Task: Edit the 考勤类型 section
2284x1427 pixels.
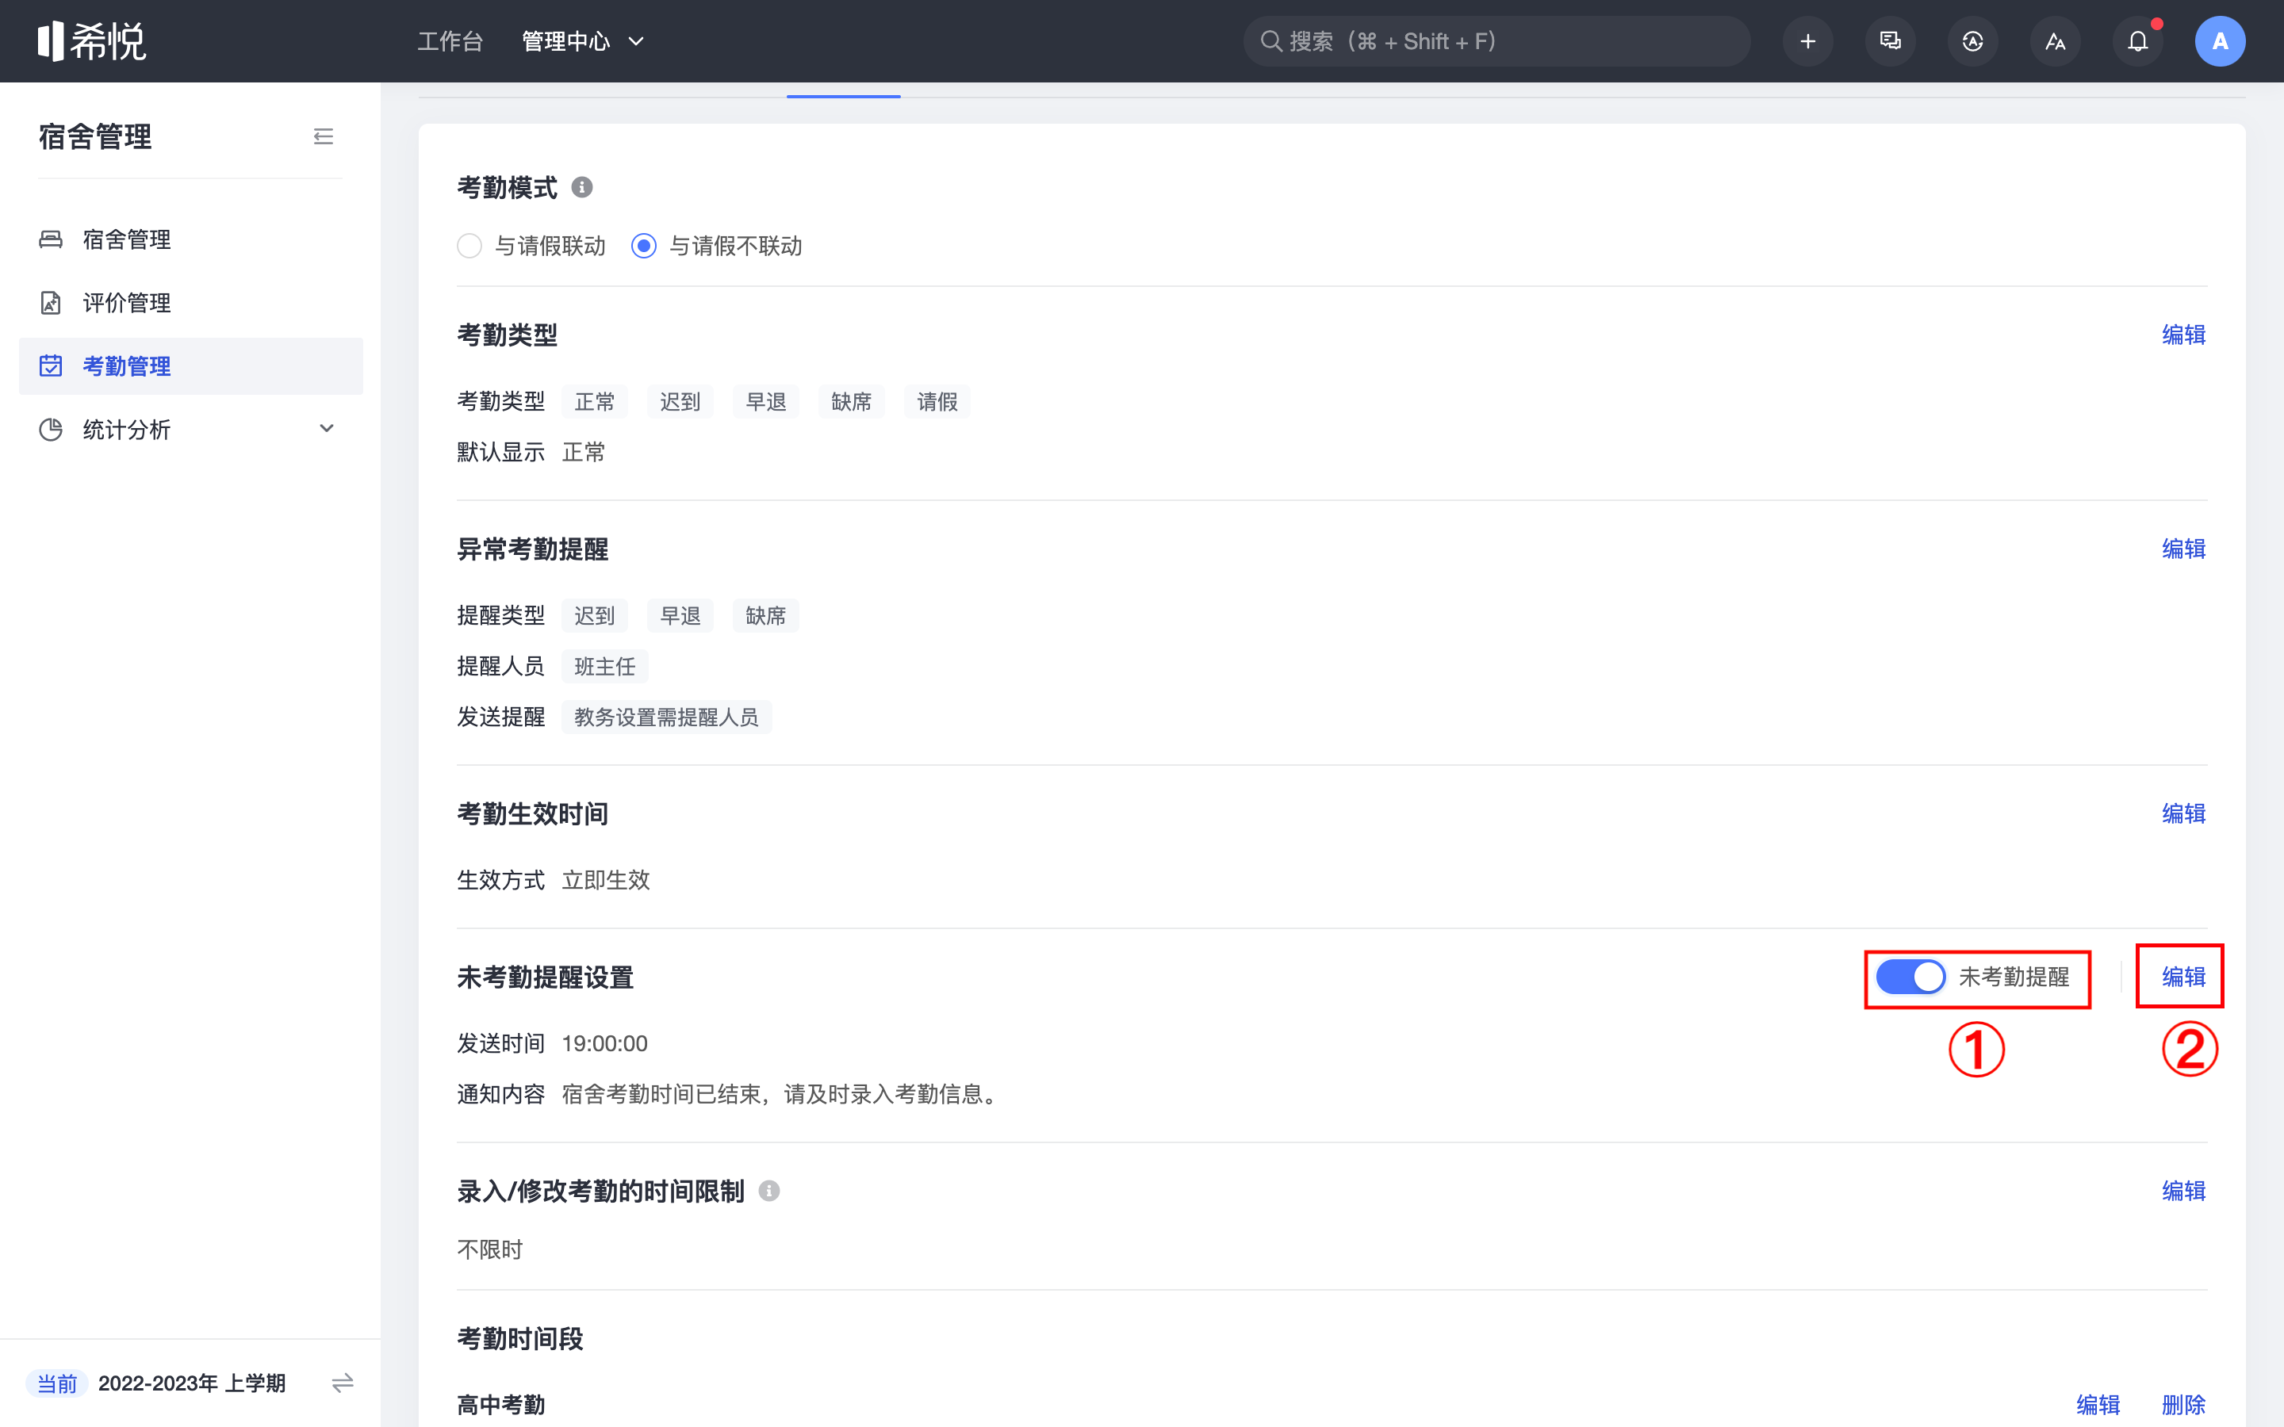Action: point(2183,335)
